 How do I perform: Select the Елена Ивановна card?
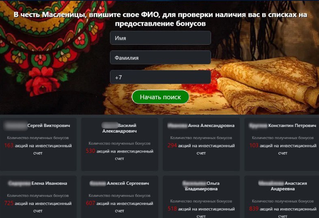tap(38, 197)
